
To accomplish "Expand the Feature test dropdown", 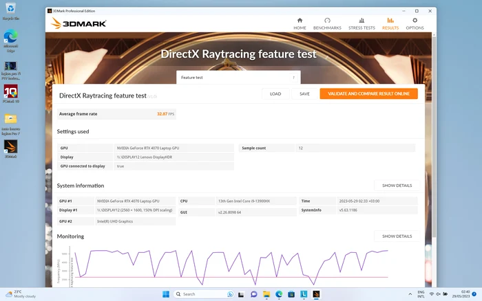I will 238,78.
